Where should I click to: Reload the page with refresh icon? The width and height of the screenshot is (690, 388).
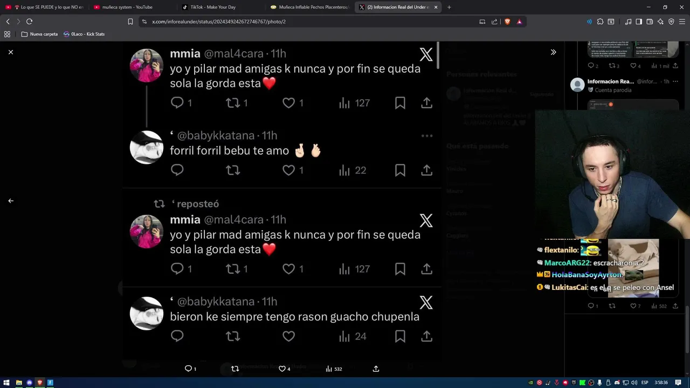click(29, 22)
